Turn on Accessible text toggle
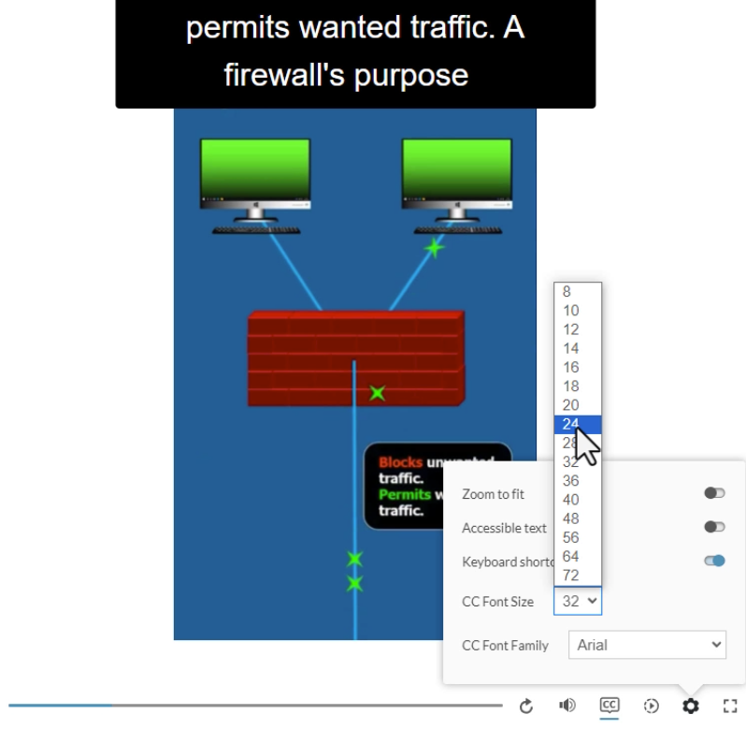Image resolution: width=746 pixels, height=729 pixels. [714, 527]
